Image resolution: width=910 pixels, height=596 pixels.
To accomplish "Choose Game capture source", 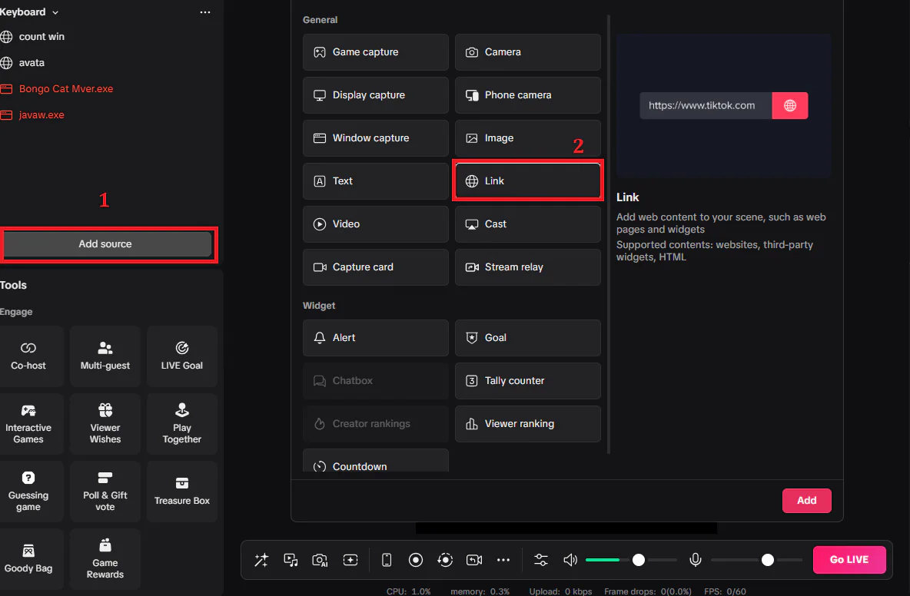I will coord(376,52).
